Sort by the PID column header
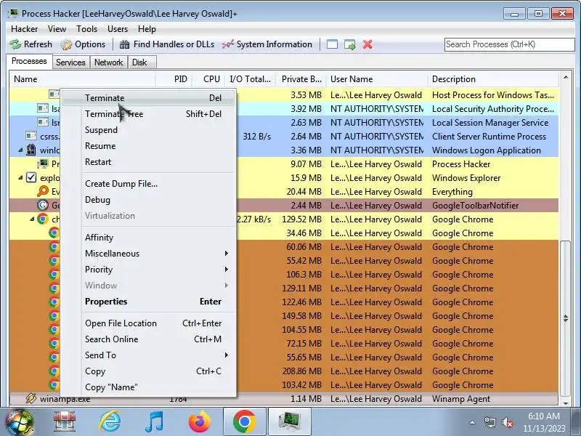Image resolution: width=581 pixels, height=436 pixels. tap(174, 79)
